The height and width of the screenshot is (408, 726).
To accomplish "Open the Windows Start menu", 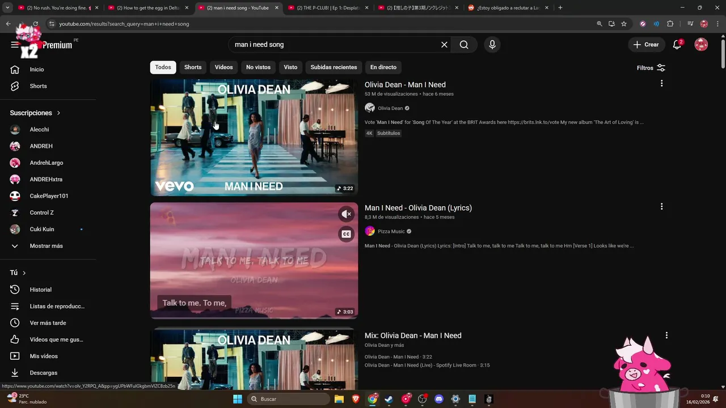I will click(x=237, y=399).
